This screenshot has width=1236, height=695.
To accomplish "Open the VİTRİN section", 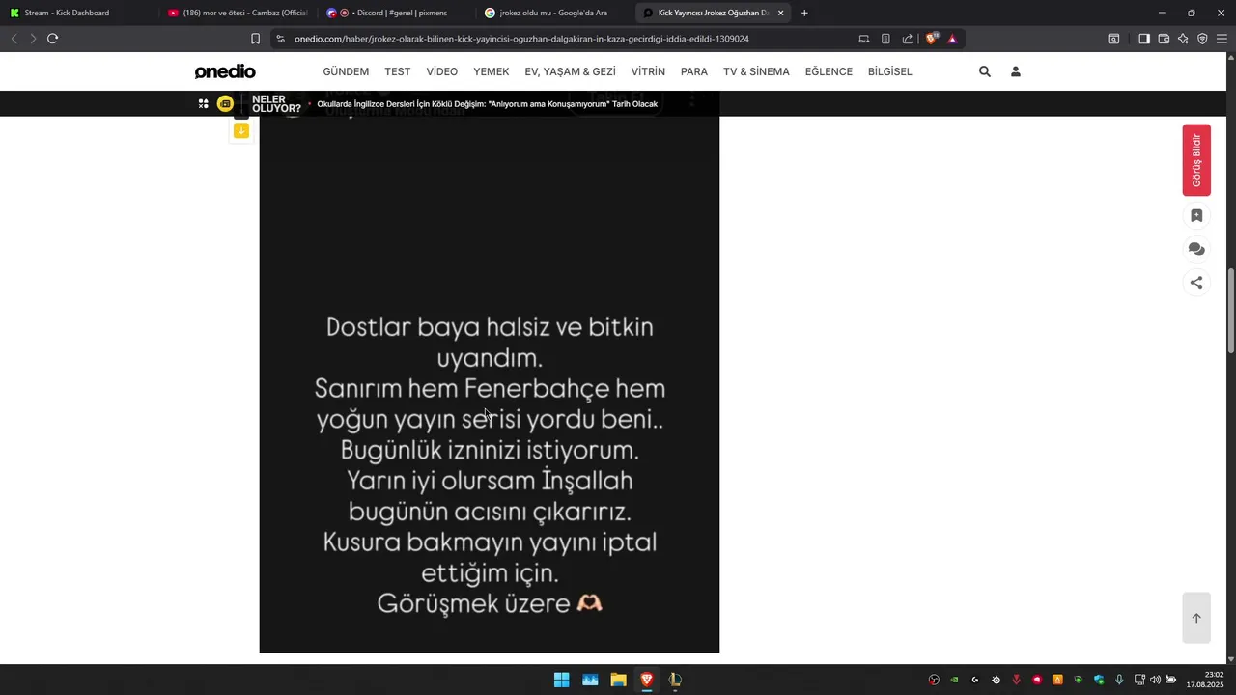I will tap(648, 71).
